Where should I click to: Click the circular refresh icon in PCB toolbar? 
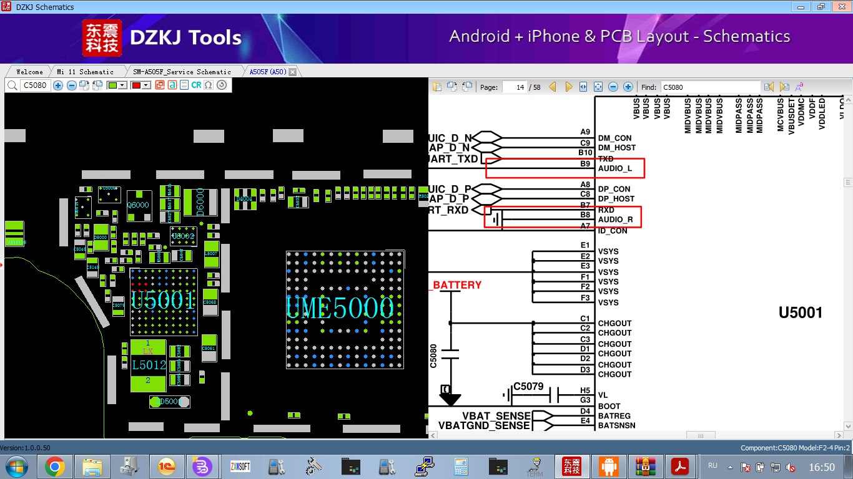coord(222,85)
